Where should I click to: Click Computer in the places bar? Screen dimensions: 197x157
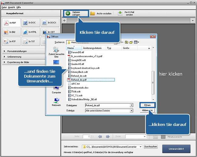pyautogui.click(x=56, y=90)
